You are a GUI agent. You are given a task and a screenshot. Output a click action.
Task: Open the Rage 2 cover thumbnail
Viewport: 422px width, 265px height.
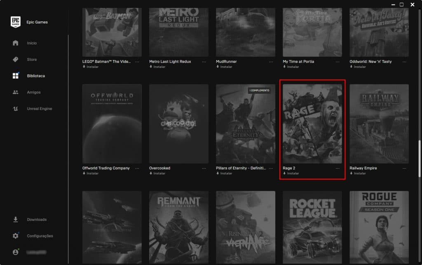[x=312, y=123]
